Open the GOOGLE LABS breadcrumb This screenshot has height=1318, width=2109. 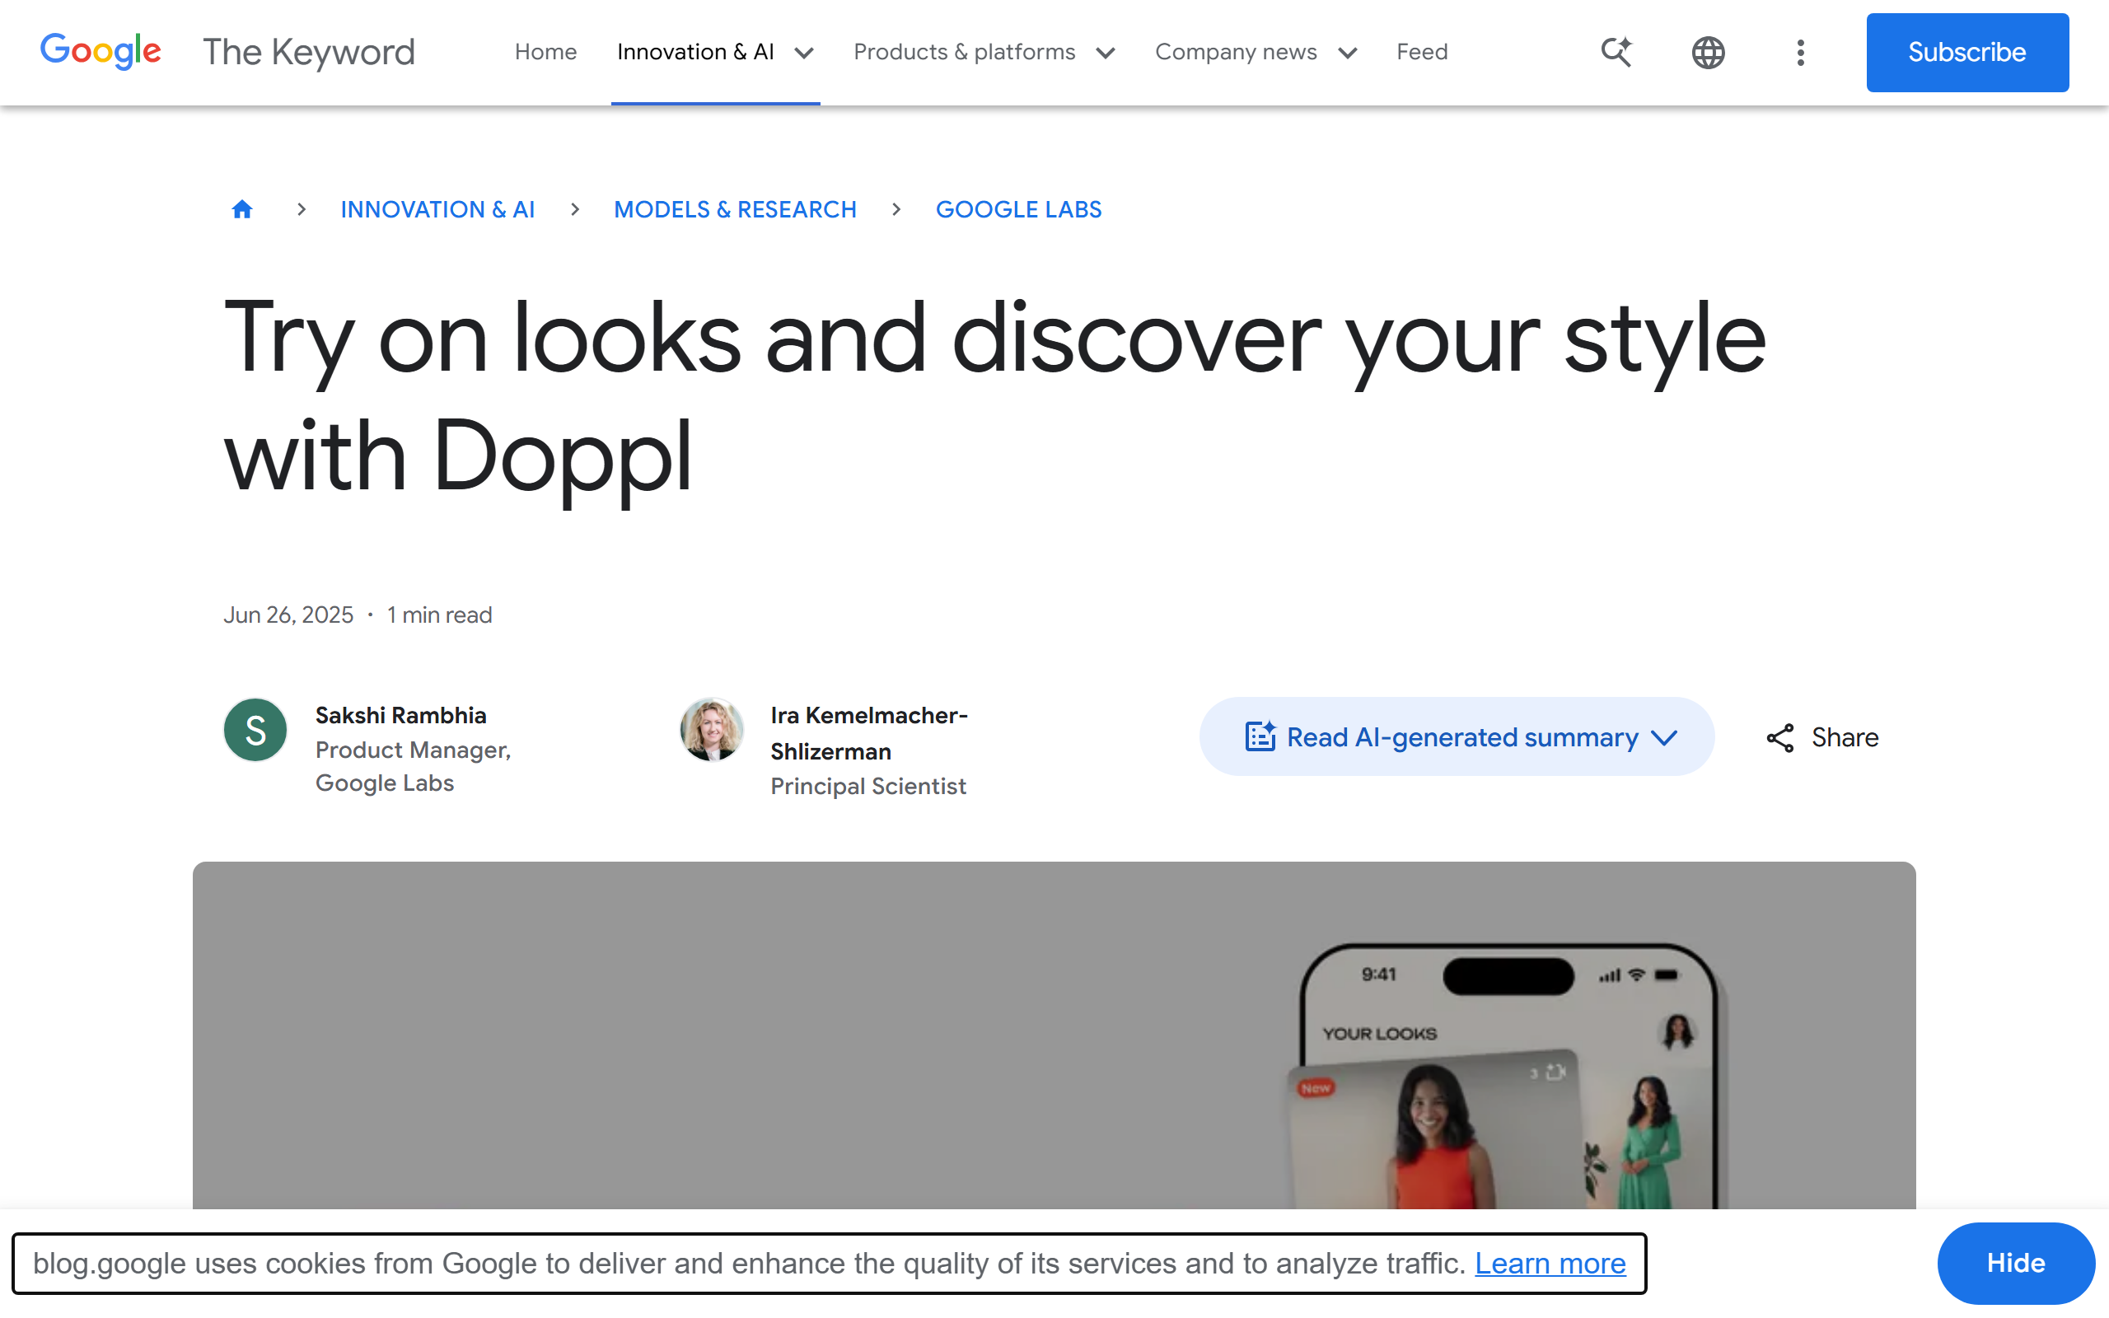1019,209
